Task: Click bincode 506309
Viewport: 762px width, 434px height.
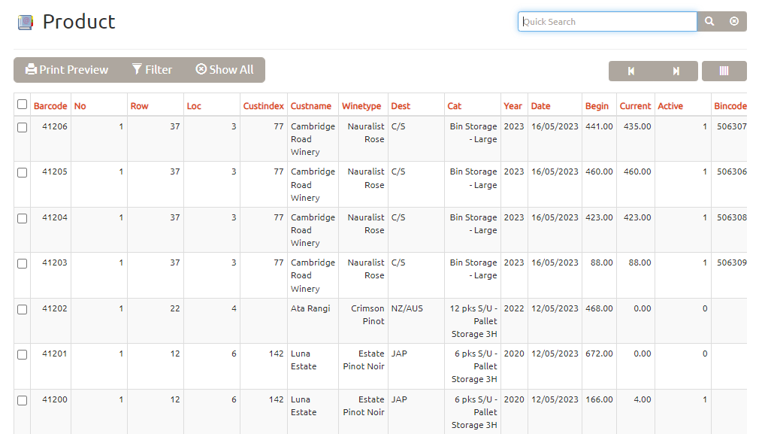Action: click(731, 263)
